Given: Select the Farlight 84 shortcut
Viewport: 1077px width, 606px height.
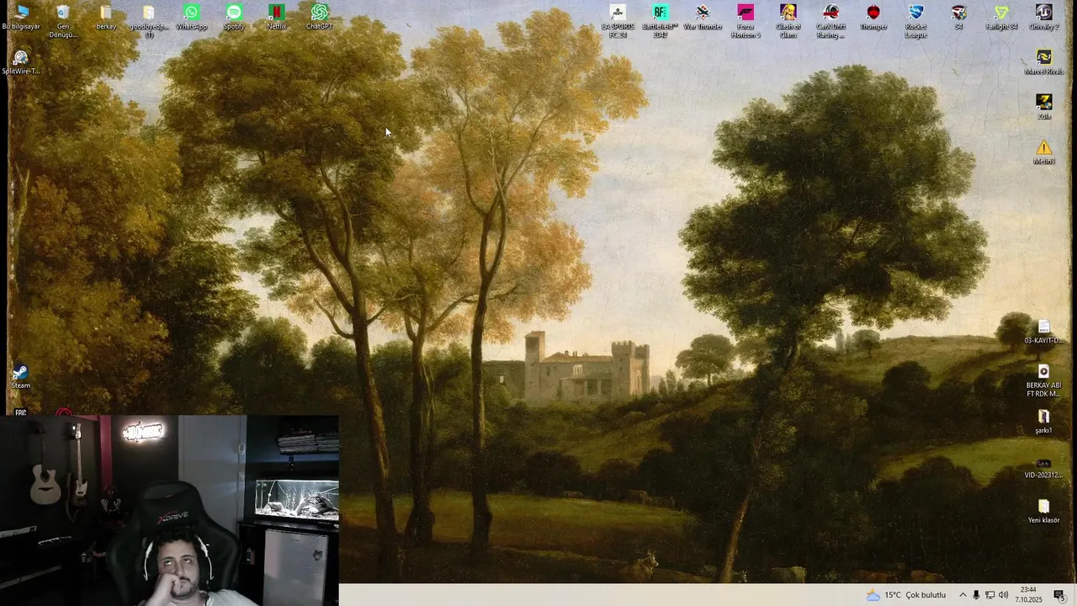Looking at the screenshot, I should pyautogui.click(x=1001, y=18).
